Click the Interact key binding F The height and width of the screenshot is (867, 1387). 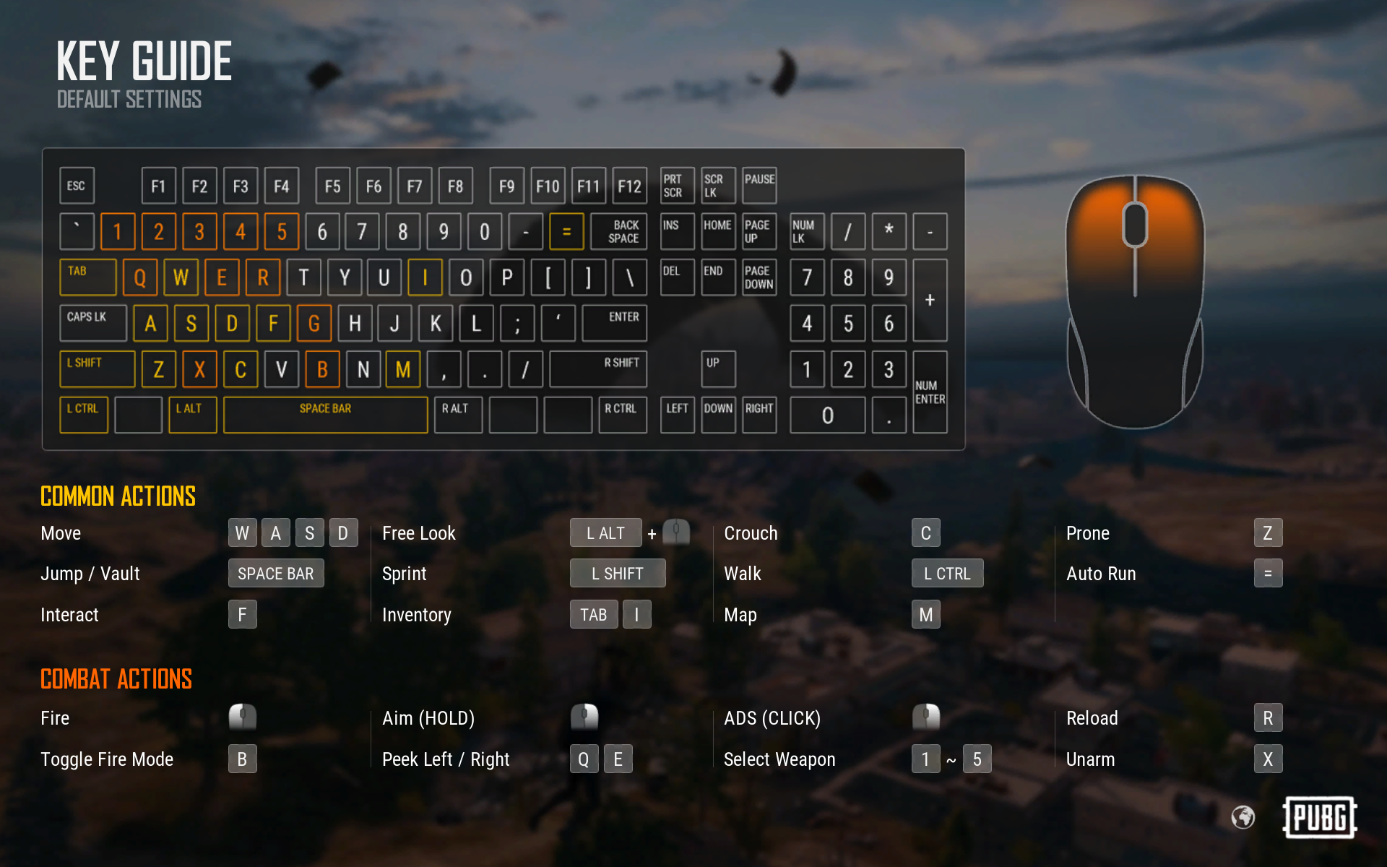coord(242,612)
